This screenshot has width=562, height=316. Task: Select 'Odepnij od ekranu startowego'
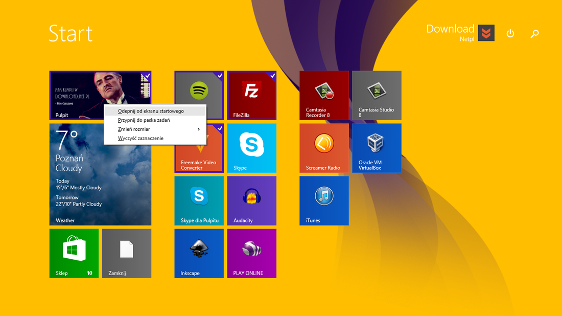point(155,111)
